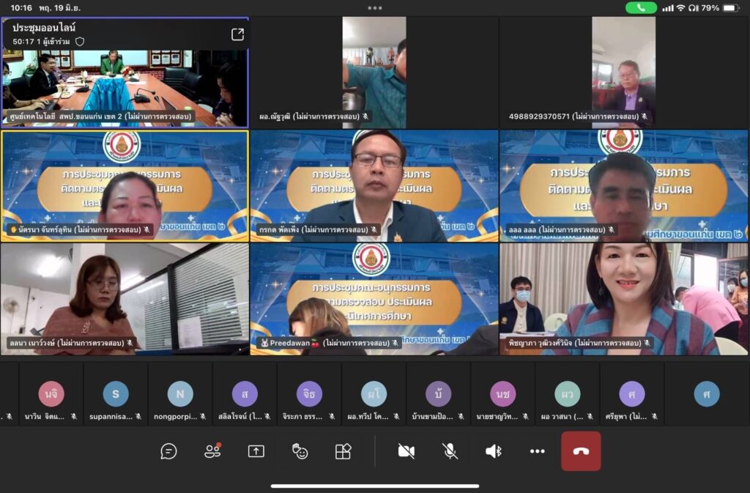Open the Bluetooth speaker audio options
The height and width of the screenshot is (493, 750).
coord(494,451)
